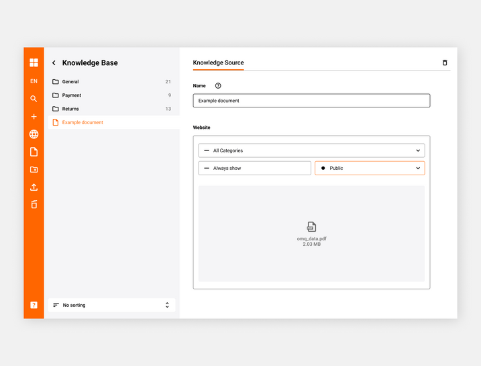Viewport: 481px width, 366px height.
Task: Switch language via the EN button
Action: (34, 81)
